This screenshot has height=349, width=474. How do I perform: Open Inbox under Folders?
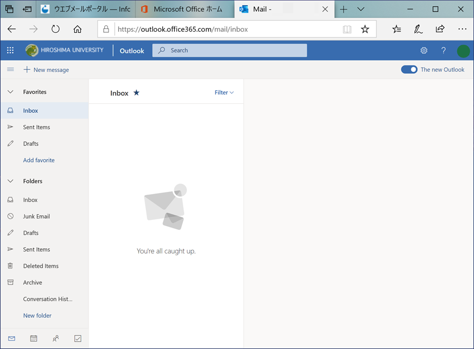tap(44, 200)
